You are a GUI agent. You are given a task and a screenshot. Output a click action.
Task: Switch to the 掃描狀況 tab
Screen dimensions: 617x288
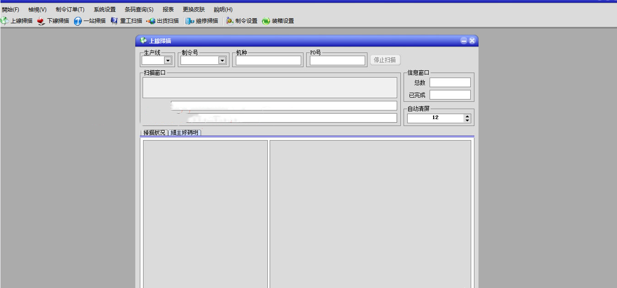click(x=154, y=133)
